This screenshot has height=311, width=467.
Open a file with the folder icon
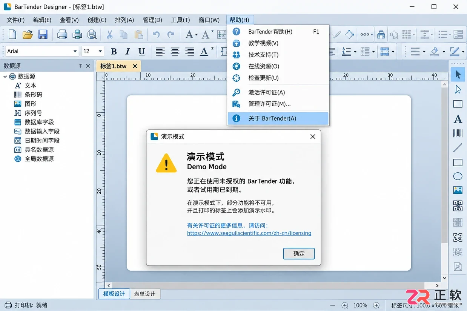(x=28, y=34)
